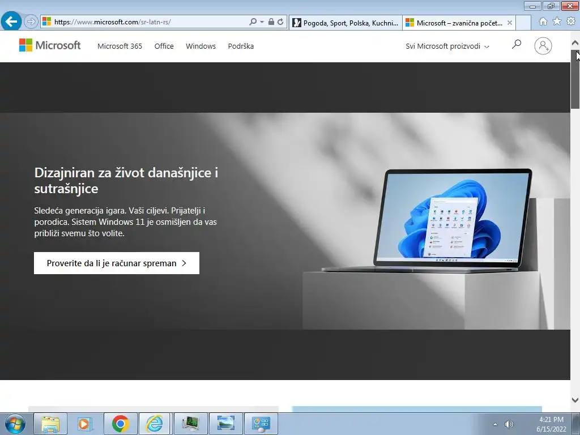The width and height of the screenshot is (580, 435).
Task: Click the heading Dizajniran za život današnjice
Action: pos(126,181)
